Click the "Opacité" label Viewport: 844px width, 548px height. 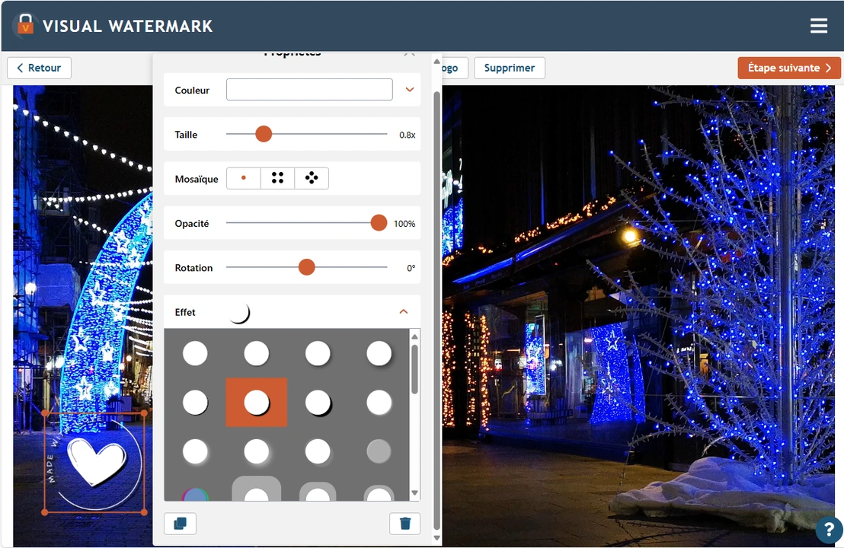pos(192,223)
